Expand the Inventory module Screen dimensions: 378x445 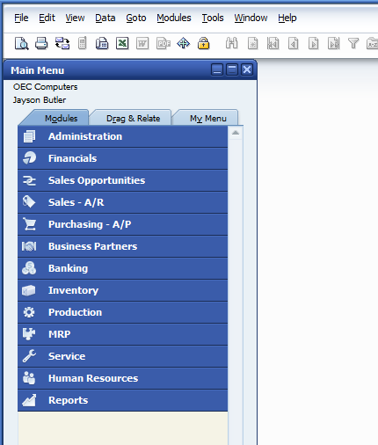(122, 290)
